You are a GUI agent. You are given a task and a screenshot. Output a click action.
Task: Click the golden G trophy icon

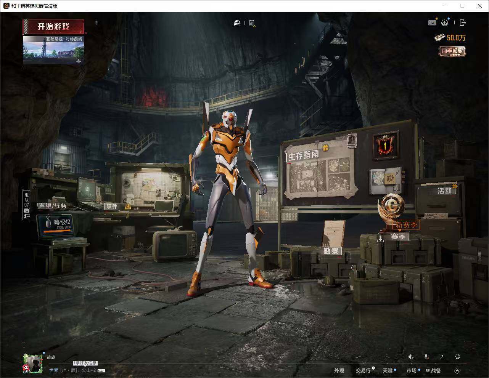pyautogui.click(x=392, y=207)
